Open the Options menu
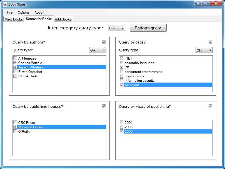Image resolution: width=225 pixels, height=169 pixels. pos(24,12)
